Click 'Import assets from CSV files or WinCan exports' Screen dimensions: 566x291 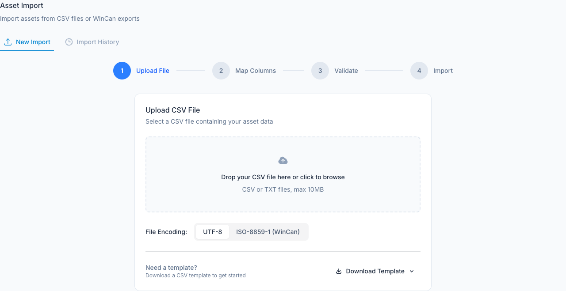click(x=70, y=19)
